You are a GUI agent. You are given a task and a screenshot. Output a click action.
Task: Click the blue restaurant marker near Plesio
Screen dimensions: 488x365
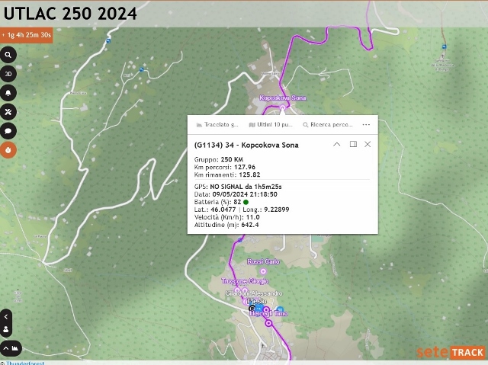pyautogui.click(x=280, y=309)
